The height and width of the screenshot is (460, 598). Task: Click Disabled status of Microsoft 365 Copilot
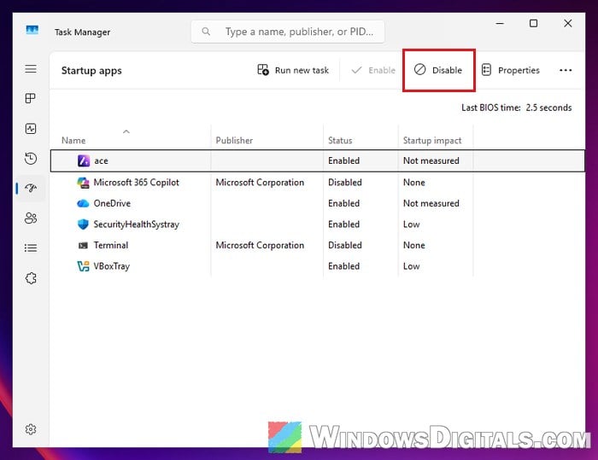(x=345, y=183)
